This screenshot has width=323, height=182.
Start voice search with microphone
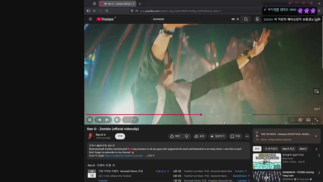pos(257,19)
